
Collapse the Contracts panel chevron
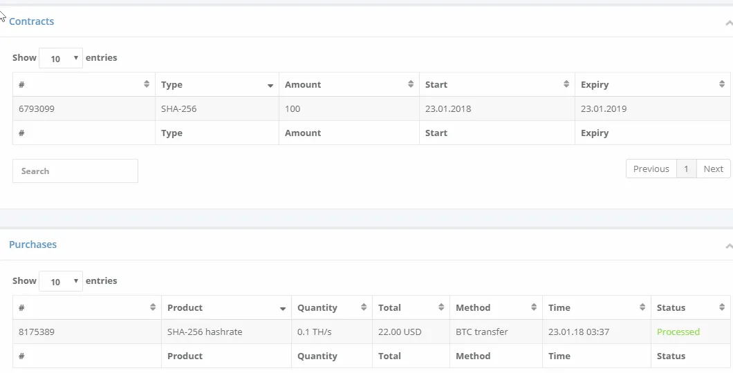tap(729, 23)
